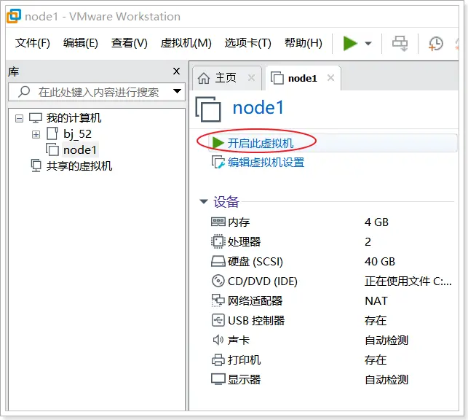Select node1 in the library tree
The image size is (468, 420).
(x=80, y=150)
